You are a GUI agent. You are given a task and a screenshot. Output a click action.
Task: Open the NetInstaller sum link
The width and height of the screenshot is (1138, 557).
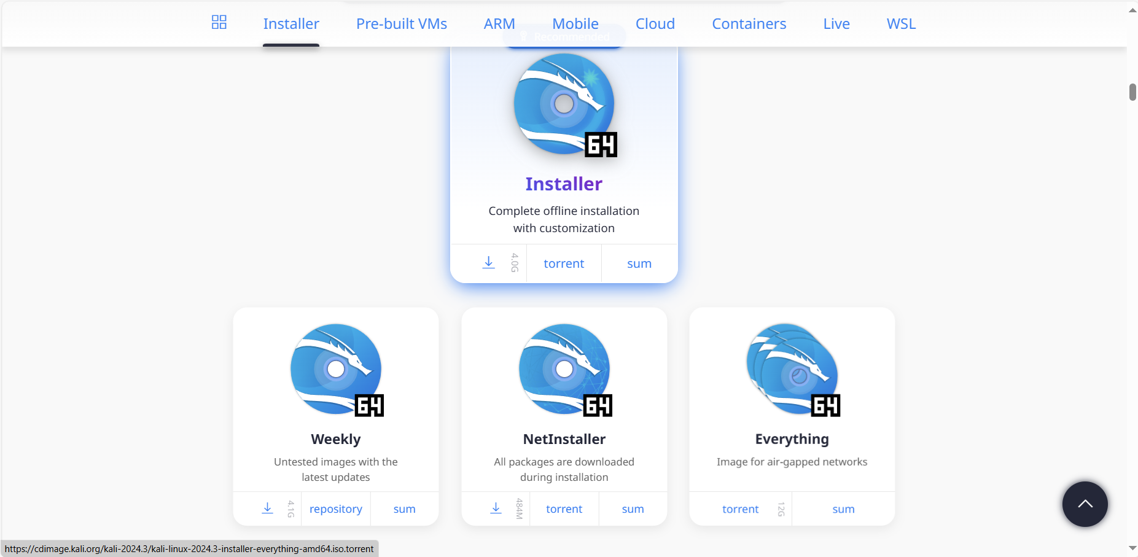(x=633, y=509)
